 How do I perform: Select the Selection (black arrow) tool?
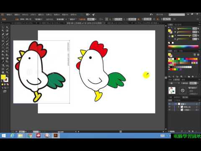(x=3, y=27)
